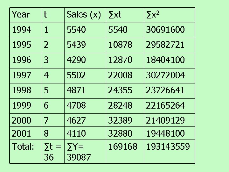
Task: Click the ∑xt value 22008
Action: point(120,75)
